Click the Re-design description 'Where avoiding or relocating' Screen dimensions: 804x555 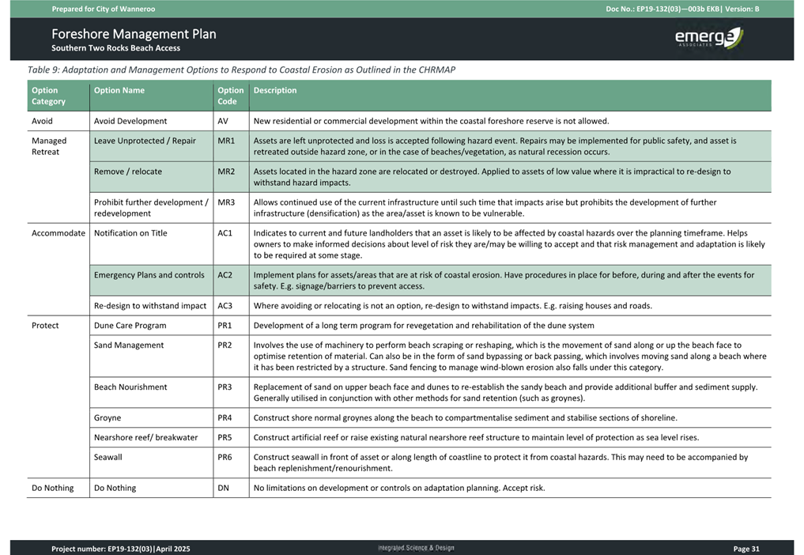tap(453, 306)
